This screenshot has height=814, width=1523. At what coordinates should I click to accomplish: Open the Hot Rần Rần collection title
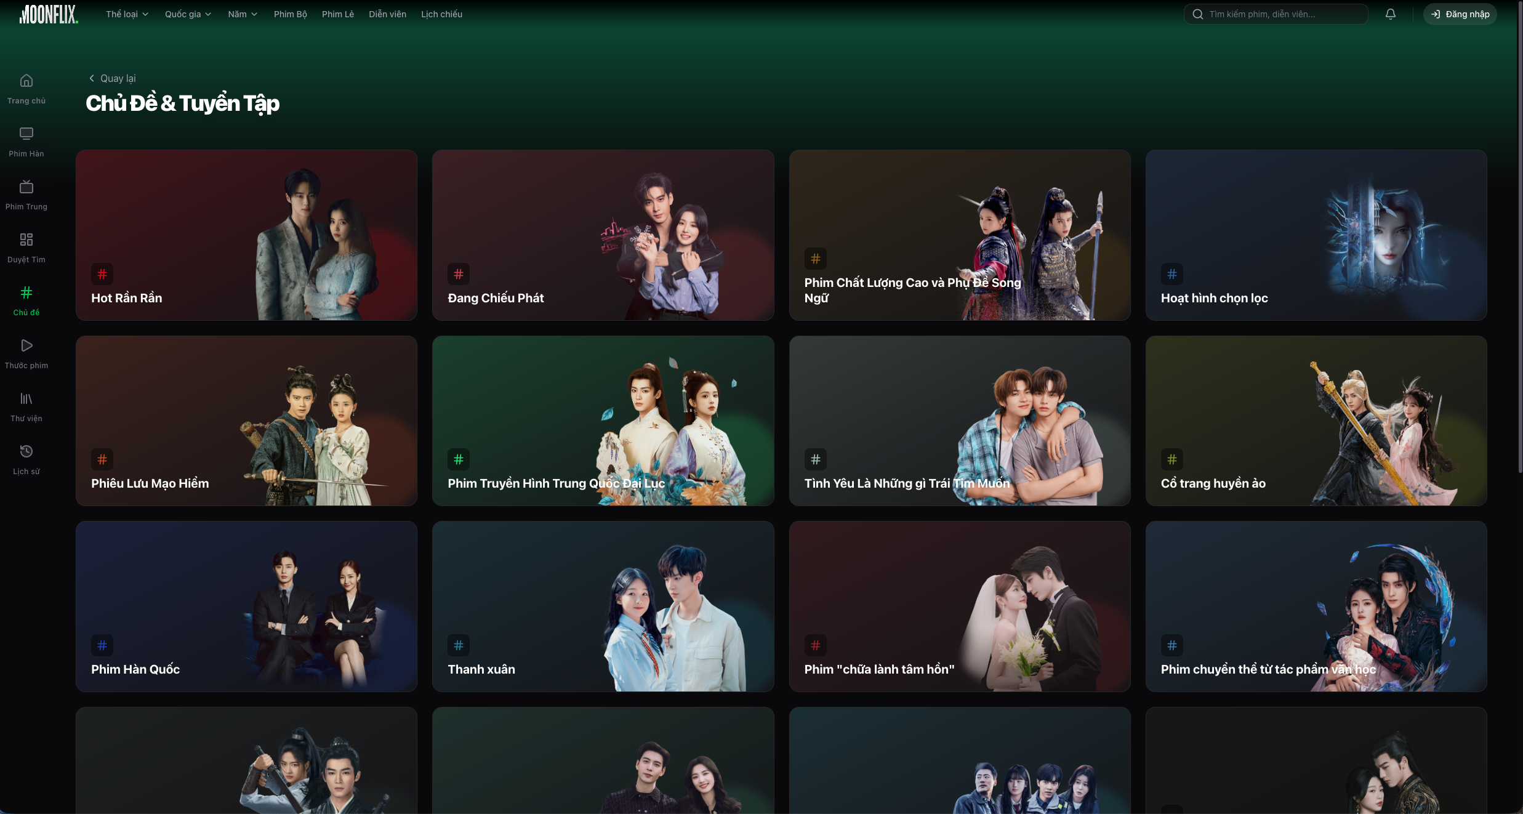[x=127, y=298]
